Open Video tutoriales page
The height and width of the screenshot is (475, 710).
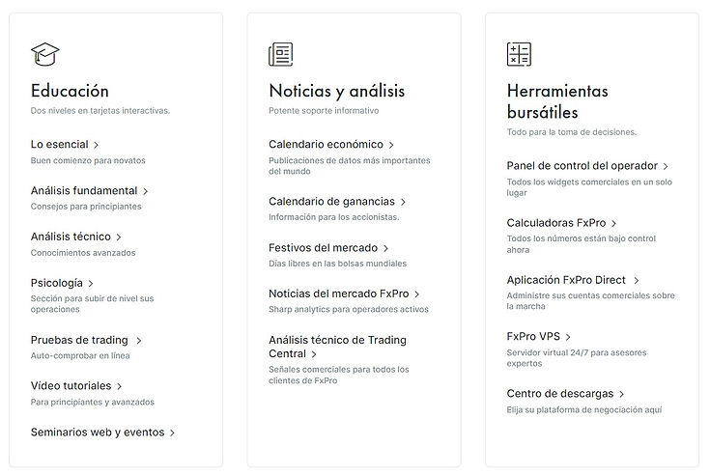[x=71, y=386]
